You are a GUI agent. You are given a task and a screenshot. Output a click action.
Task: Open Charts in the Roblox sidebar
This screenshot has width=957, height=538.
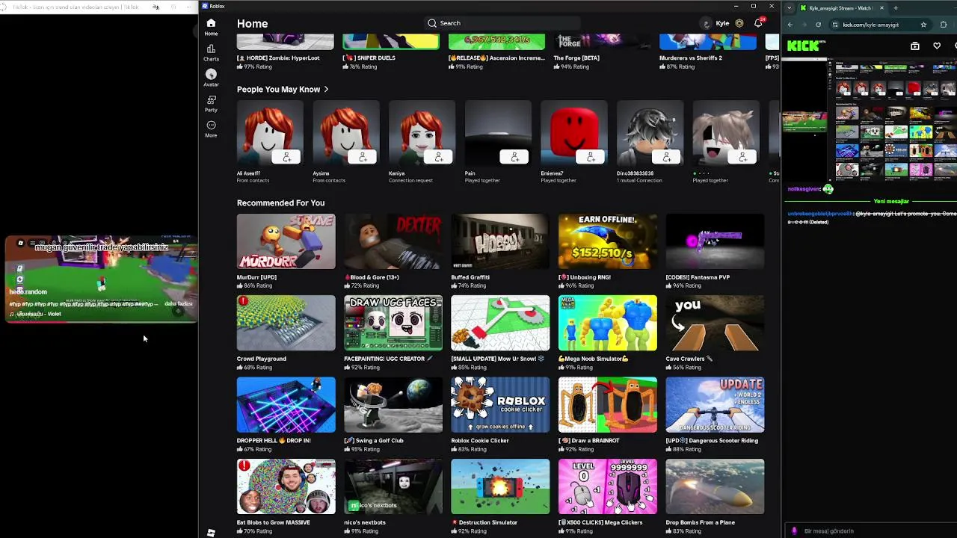211,52
